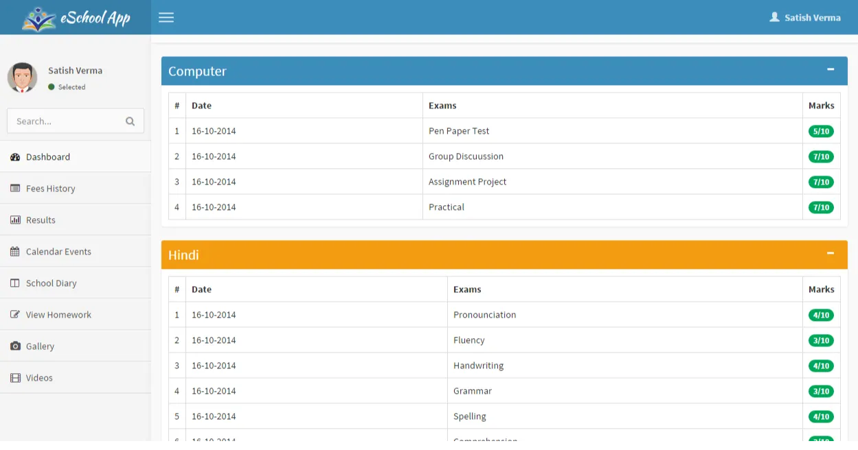Collapse the Computer panel
This screenshot has height=450, width=858.
pyautogui.click(x=830, y=70)
